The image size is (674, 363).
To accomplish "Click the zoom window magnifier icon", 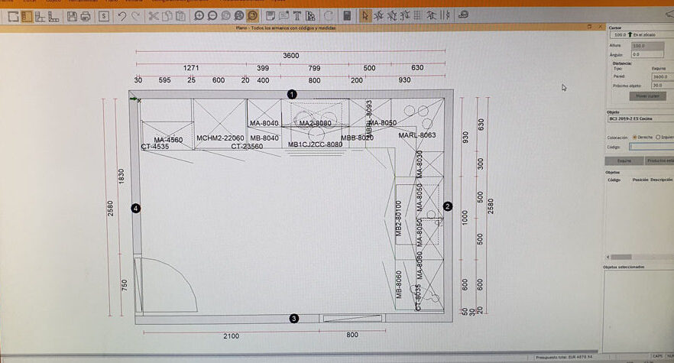I will [225, 16].
